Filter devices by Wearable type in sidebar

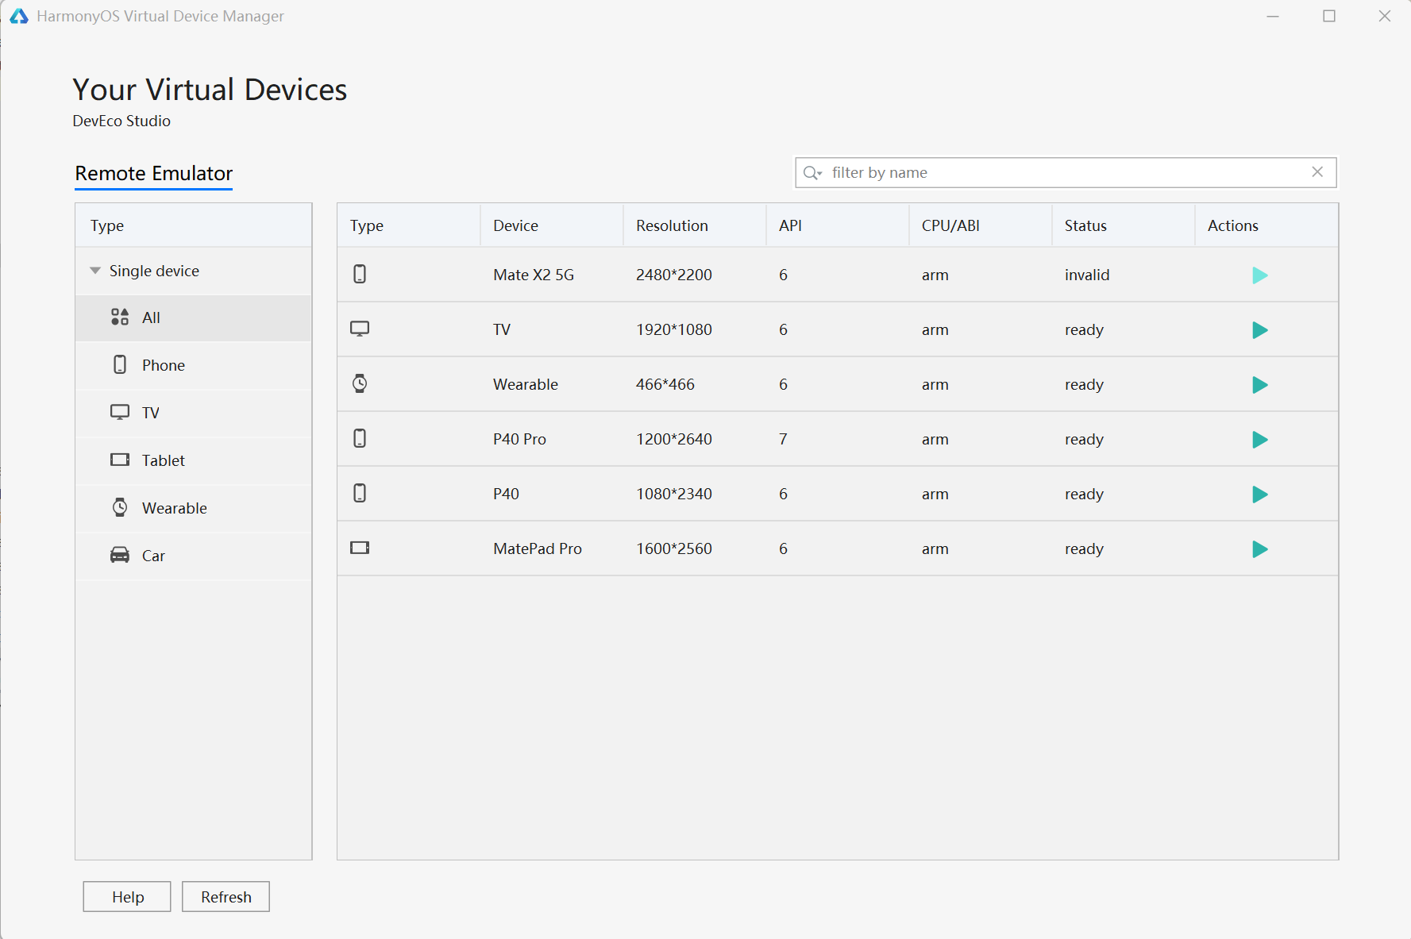pyautogui.click(x=193, y=508)
